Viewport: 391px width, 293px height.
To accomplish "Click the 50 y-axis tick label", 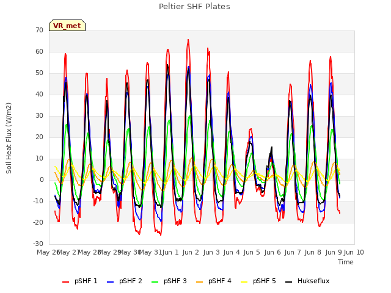I will point(39,73).
